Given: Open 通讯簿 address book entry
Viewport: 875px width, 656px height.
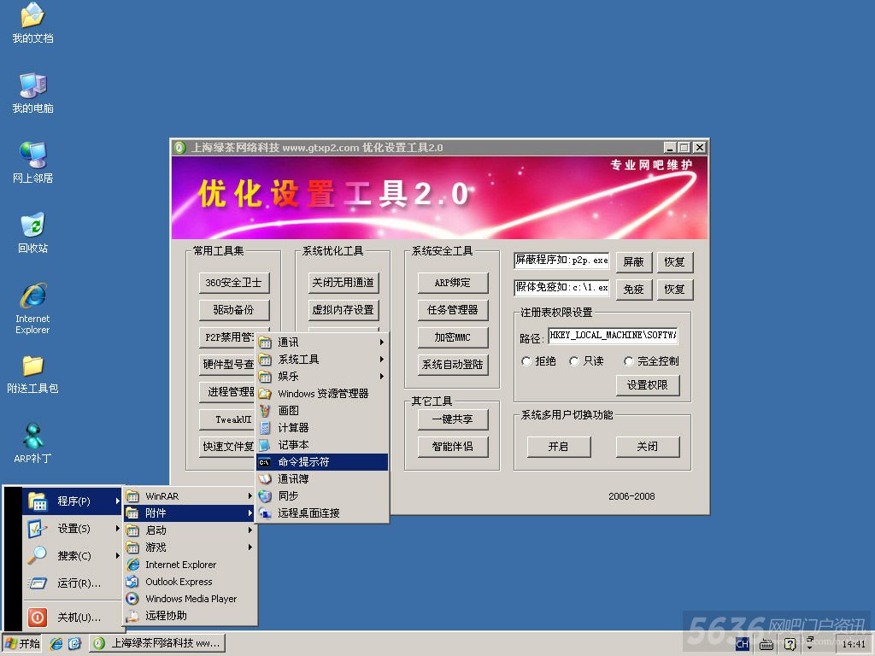Looking at the screenshot, I should pos(322,478).
